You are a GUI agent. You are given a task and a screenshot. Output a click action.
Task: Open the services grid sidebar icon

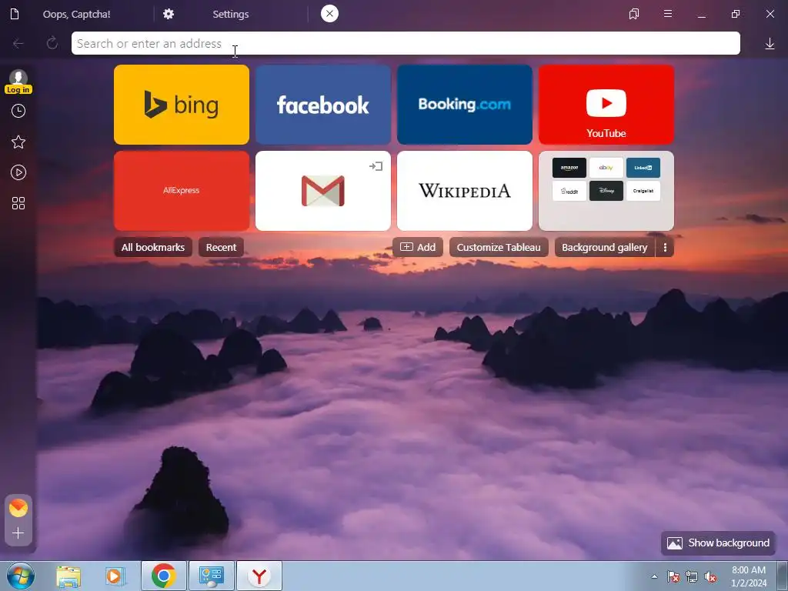click(18, 203)
